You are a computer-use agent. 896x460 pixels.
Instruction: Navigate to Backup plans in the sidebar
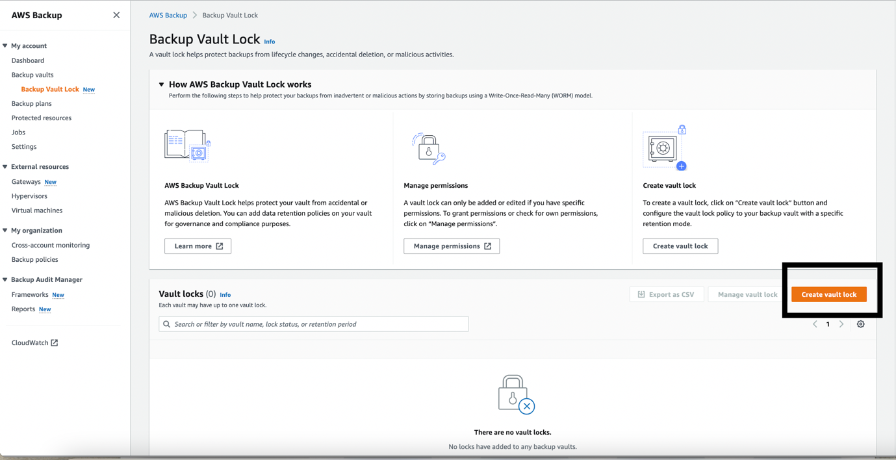click(x=31, y=103)
